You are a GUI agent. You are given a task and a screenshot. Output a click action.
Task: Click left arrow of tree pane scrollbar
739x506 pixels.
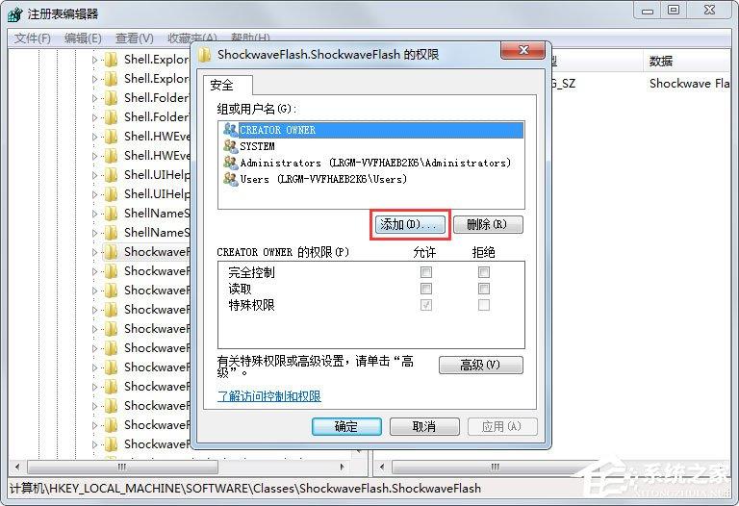[17, 467]
